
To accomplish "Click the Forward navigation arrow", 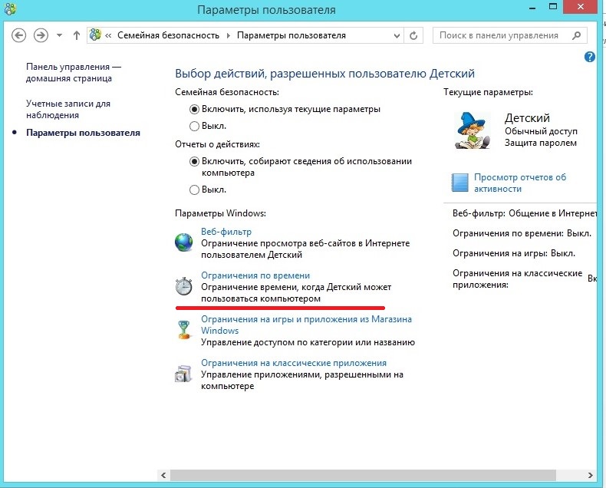I will [41, 35].
